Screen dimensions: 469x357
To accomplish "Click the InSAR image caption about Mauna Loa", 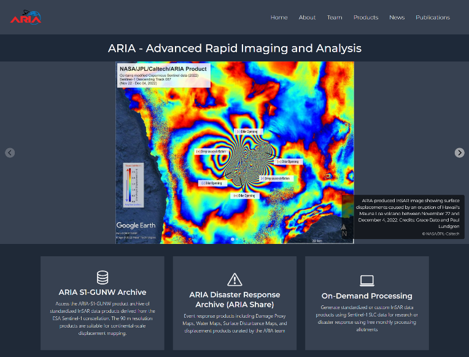I will (x=408, y=213).
